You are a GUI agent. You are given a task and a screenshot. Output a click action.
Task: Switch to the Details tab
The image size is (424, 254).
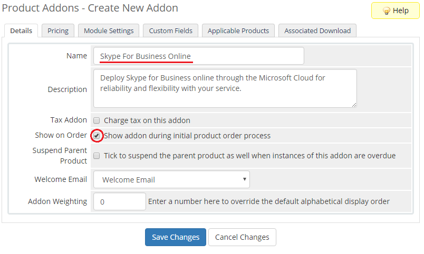click(21, 31)
